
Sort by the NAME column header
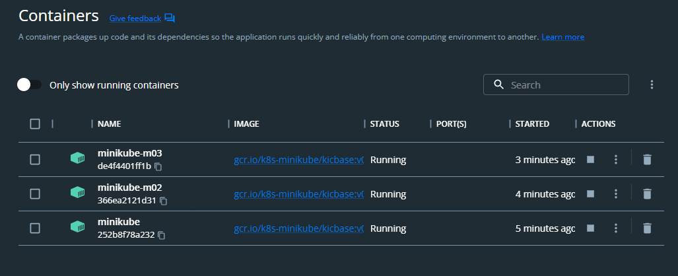tap(110, 124)
